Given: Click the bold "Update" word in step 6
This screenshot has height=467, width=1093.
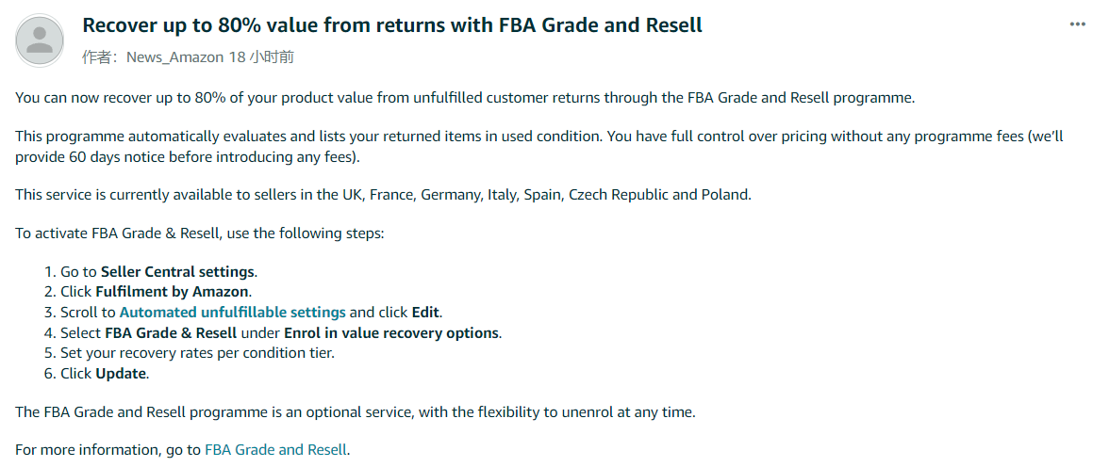Looking at the screenshot, I should click(121, 374).
